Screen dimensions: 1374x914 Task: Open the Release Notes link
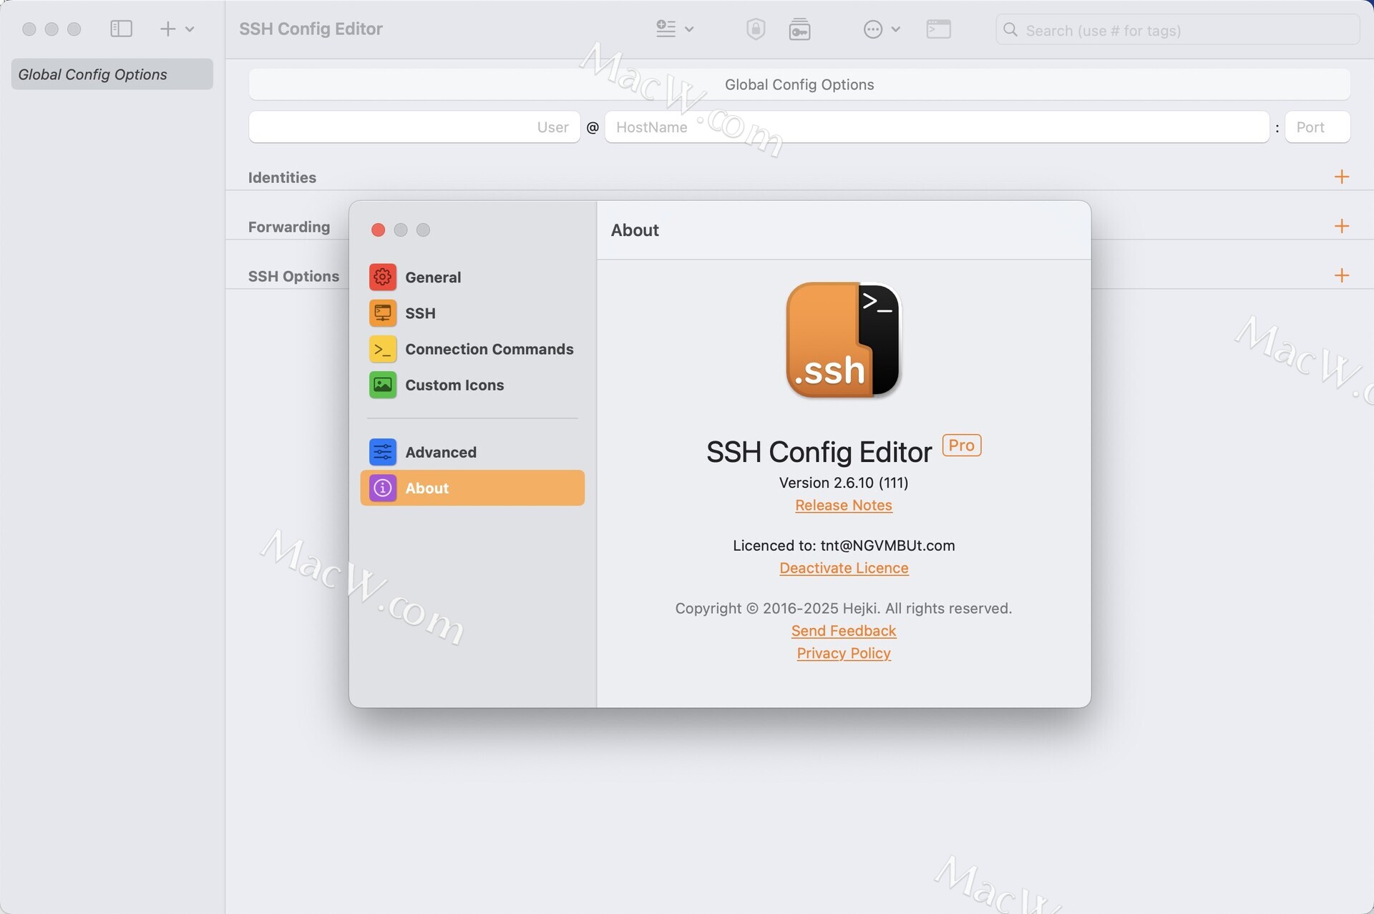pyautogui.click(x=843, y=505)
